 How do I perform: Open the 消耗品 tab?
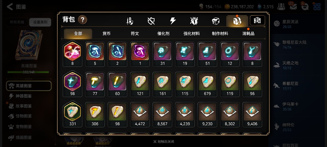(248, 34)
